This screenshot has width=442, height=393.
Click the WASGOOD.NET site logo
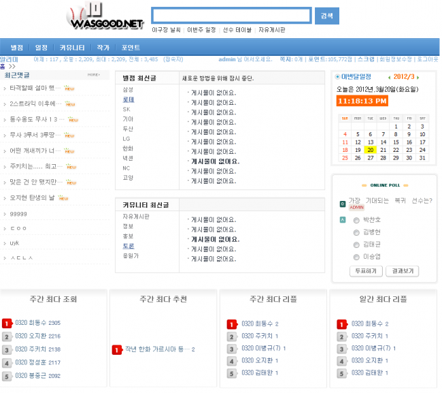pyautogui.click(x=105, y=16)
